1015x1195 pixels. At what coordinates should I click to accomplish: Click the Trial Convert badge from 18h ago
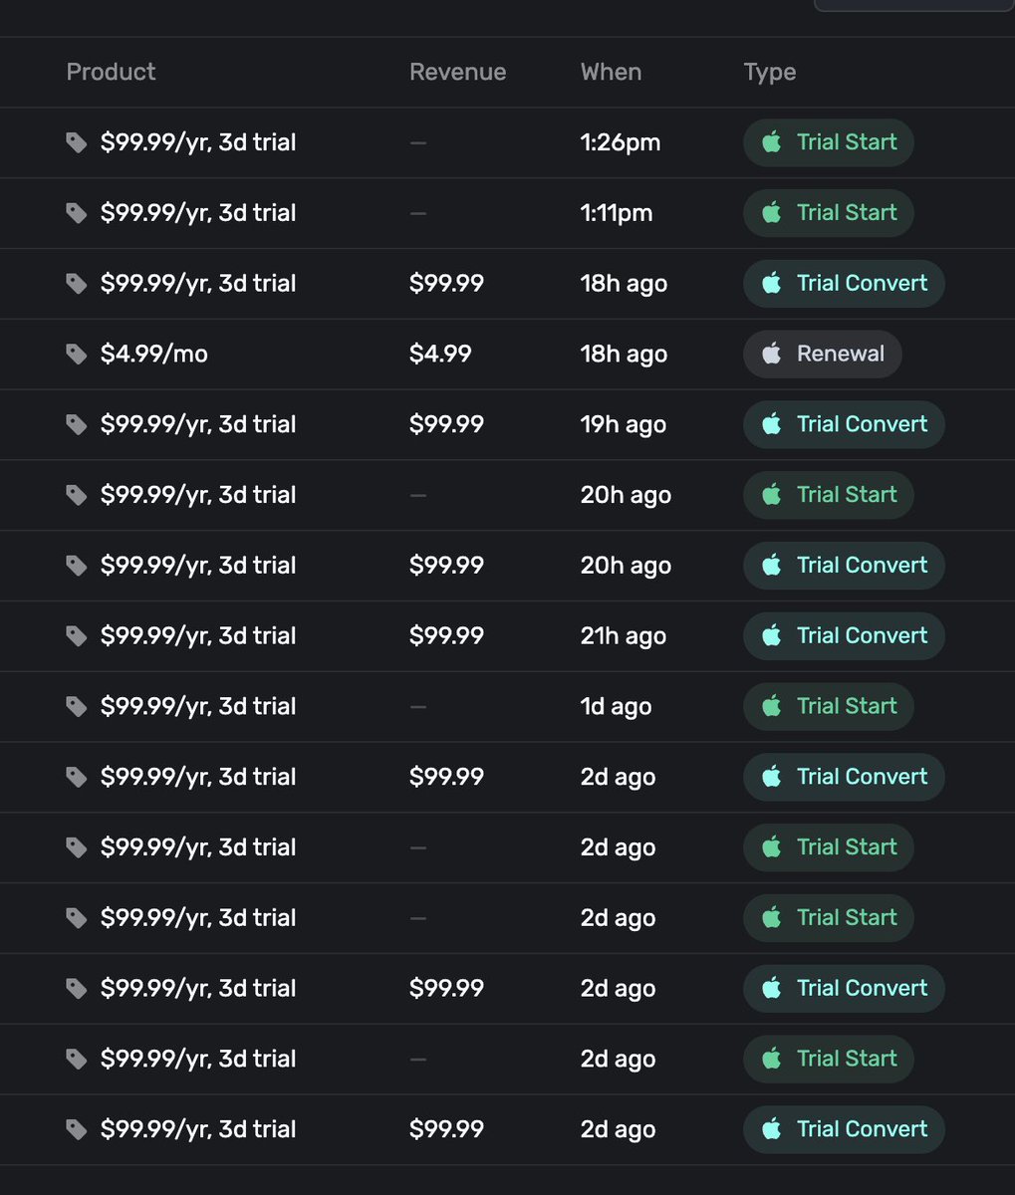(x=844, y=284)
